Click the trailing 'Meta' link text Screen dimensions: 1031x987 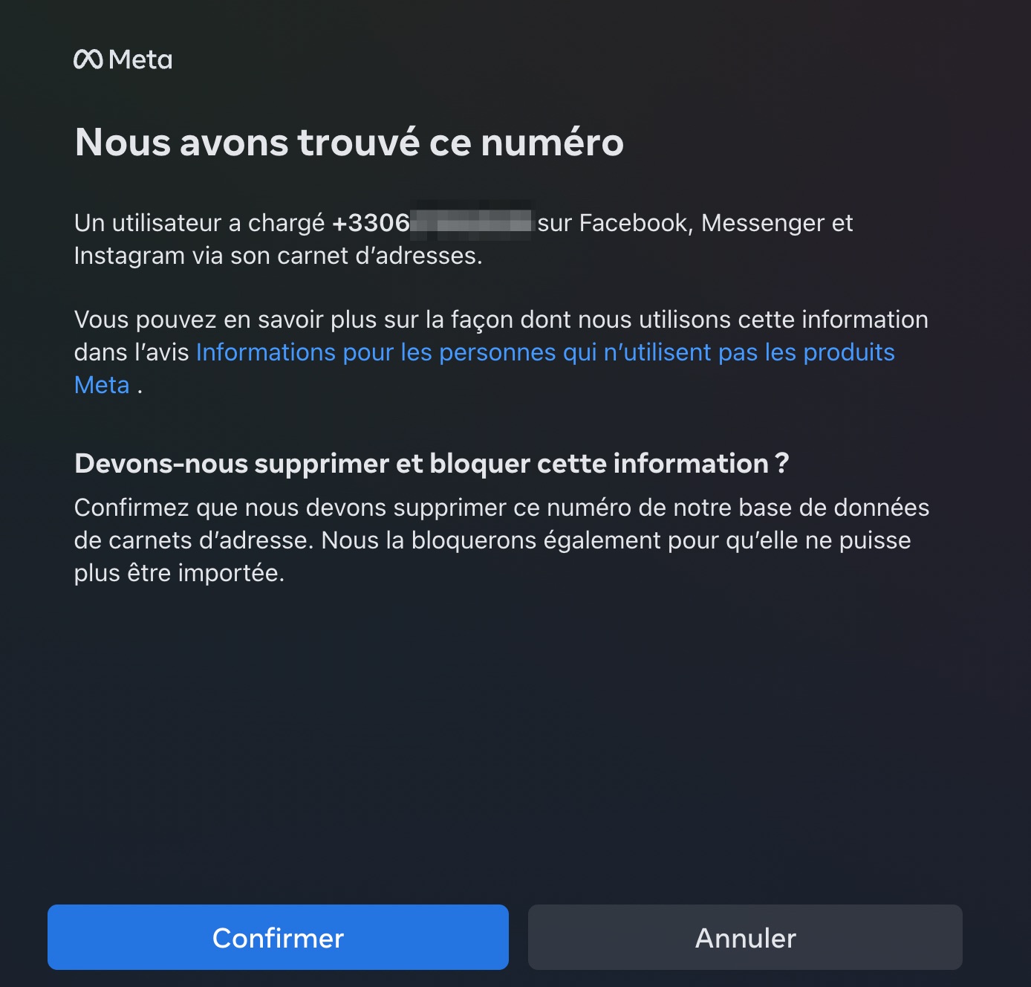tap(102, 385)
